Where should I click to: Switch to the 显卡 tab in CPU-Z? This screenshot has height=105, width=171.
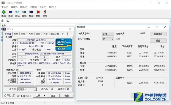click(x=45, y=34)
